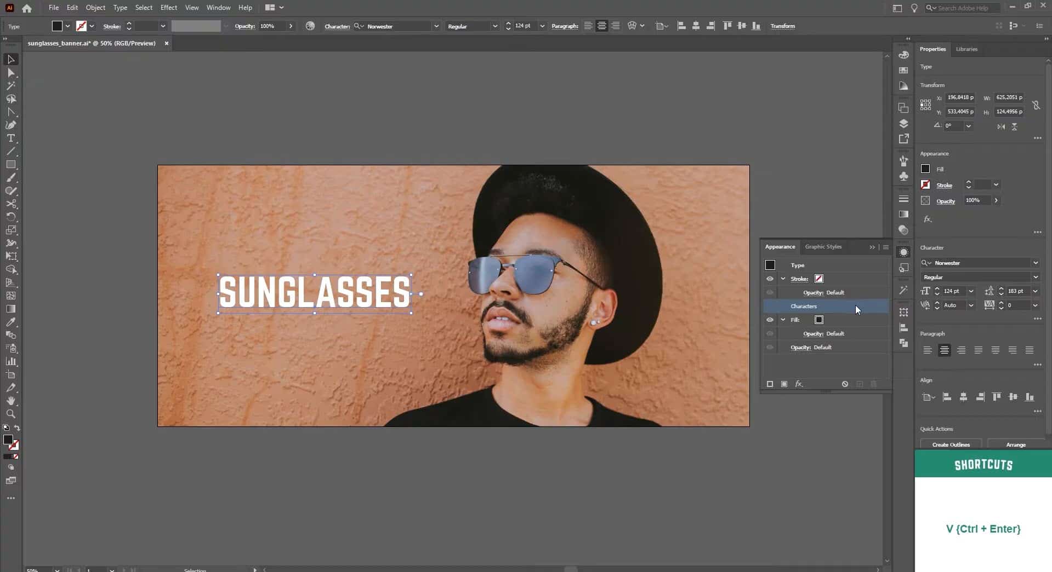The image size is (1052, 572).
Task: Select the Hand tool
Action: 11,401
